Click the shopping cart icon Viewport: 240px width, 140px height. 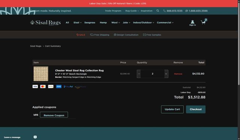click(203, 22)
